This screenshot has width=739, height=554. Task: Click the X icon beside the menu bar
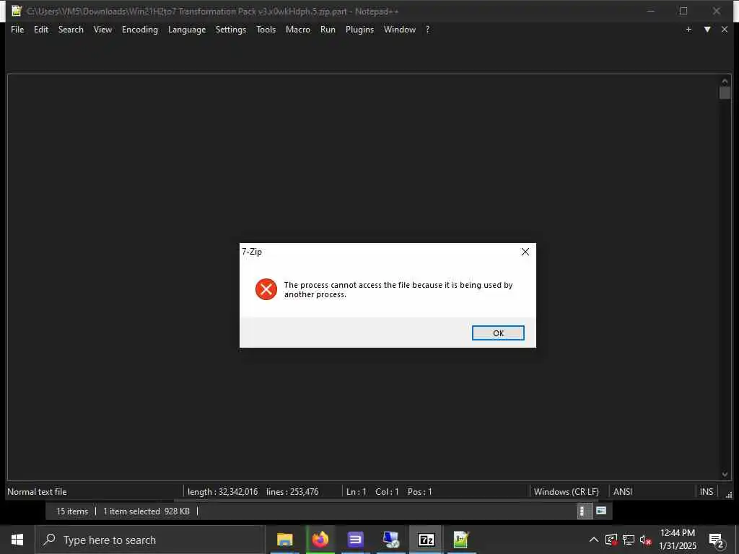[725, 29]
